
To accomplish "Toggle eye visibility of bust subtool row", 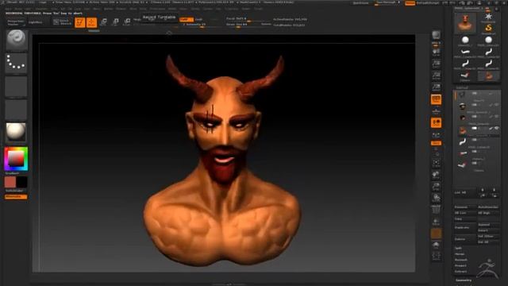I will pyautogui.click(x=496, y=129).
